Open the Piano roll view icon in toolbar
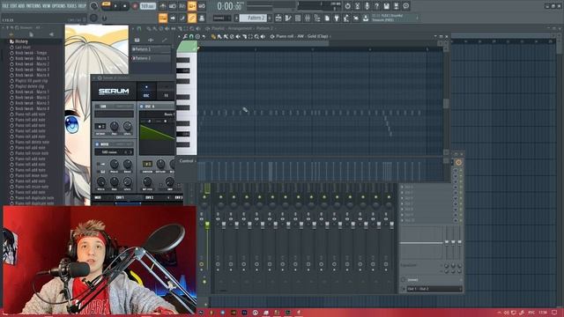This screenshot has height=317, width=564. pos(288,18)
